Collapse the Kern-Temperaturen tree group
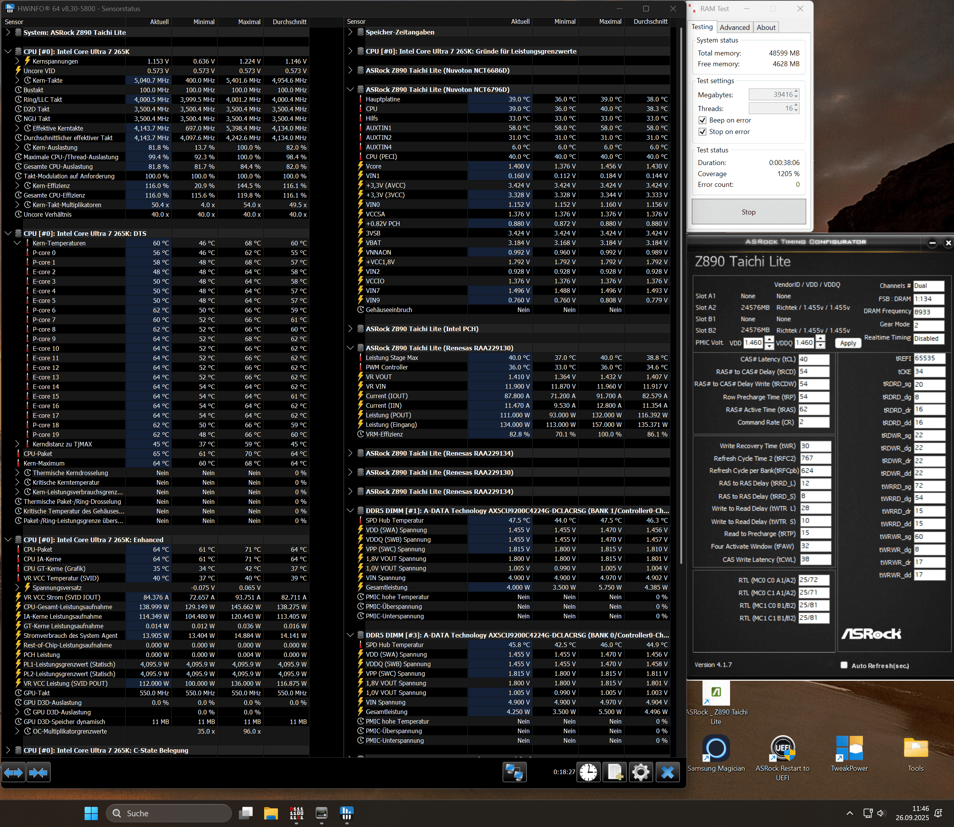Screen dimensions: 954x827 [x=17, y=243]
